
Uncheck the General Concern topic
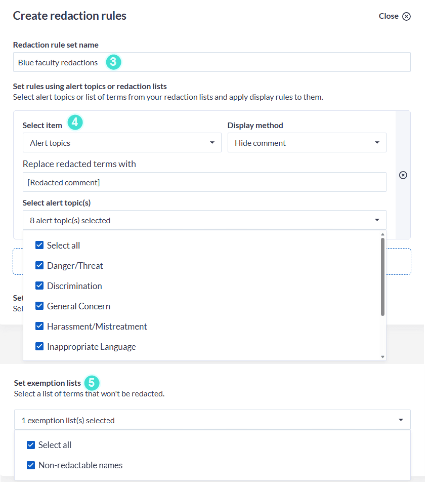39,306
